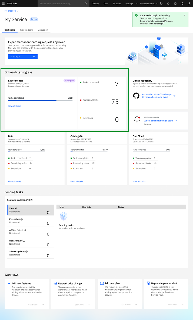Click the info icon beside Not approved
193x320 pixels.
tap(24, 241)
